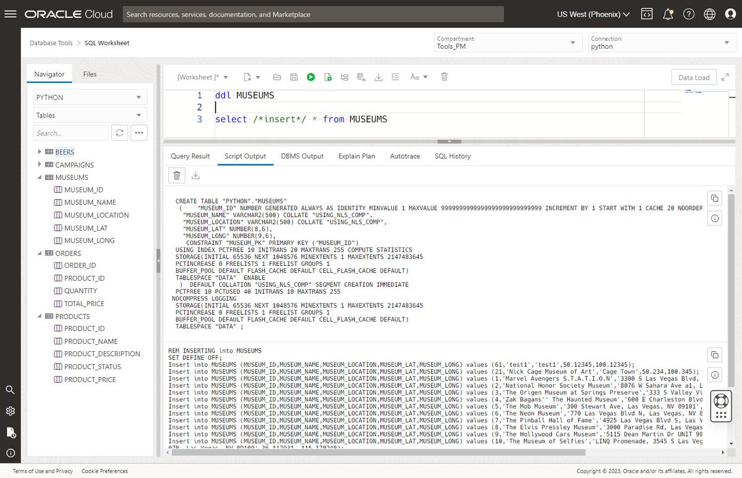This screenshot has height=478, width=742.
Task: Open Cookie Preferences link
Action: 104,471
